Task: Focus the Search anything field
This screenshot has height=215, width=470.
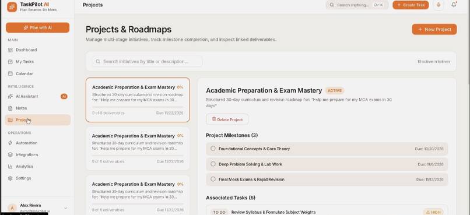Action: [357, 5]
